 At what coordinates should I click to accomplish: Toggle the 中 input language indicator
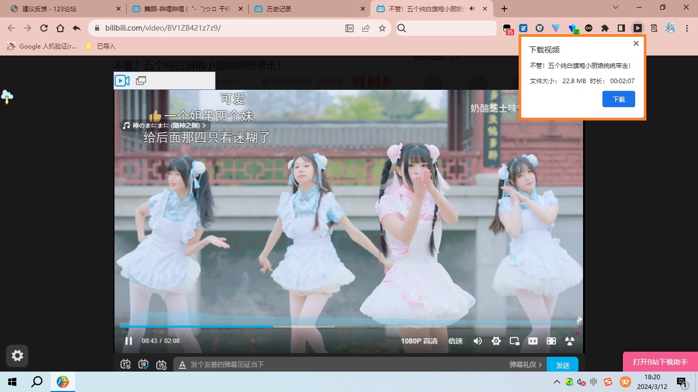point(594,382)
